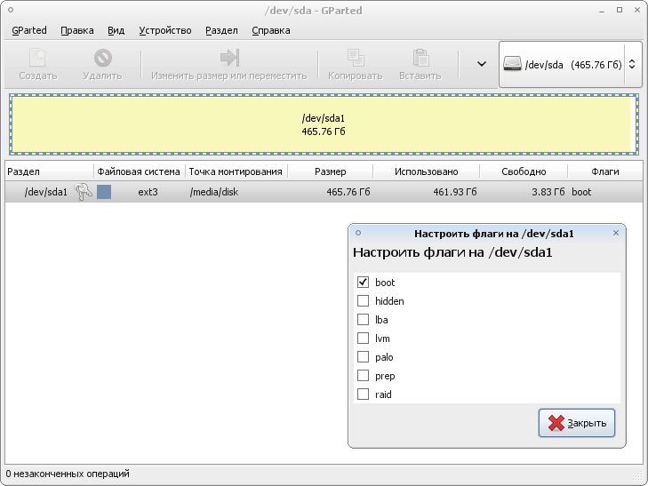Open the GParted menu
Viewport: 648px width, 486px height.
point(29,30)
